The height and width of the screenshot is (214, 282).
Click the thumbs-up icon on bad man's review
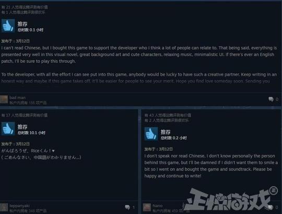(x=8, y=26)
